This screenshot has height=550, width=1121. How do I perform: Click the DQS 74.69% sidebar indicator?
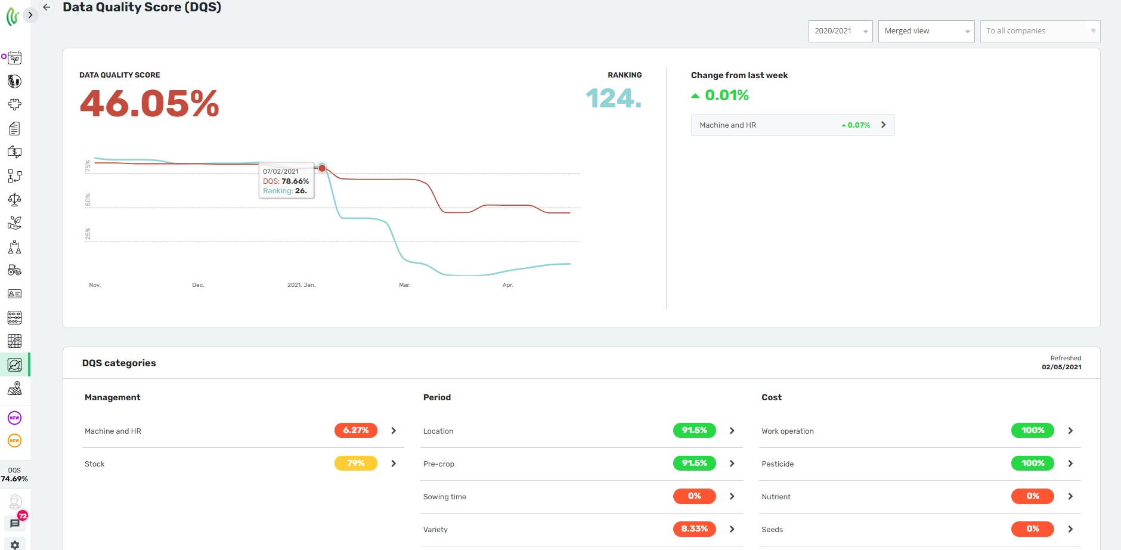click(x=14, y=475)
